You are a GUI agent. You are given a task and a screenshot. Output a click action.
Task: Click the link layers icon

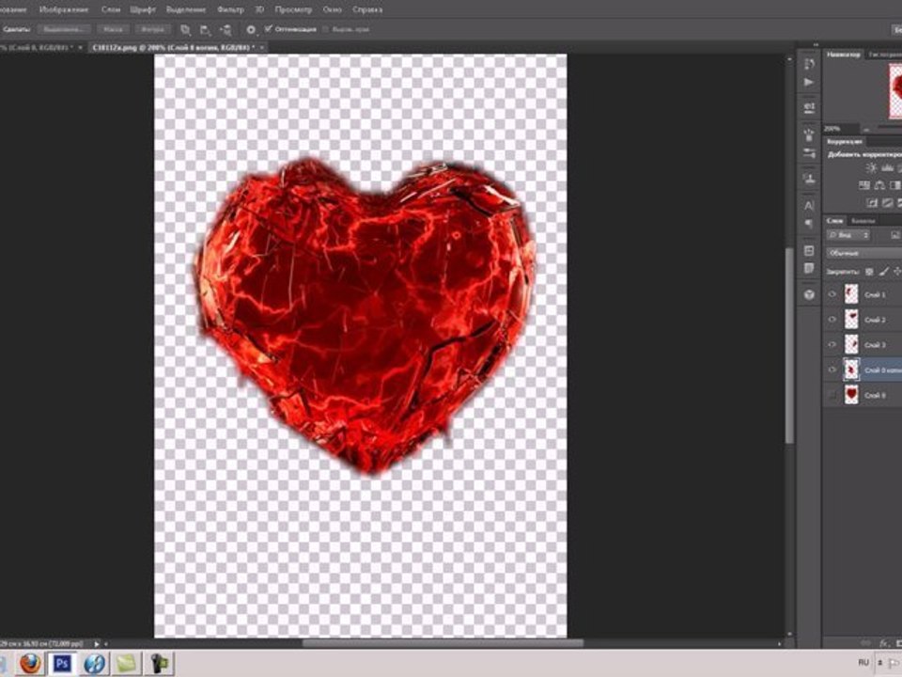866,642
